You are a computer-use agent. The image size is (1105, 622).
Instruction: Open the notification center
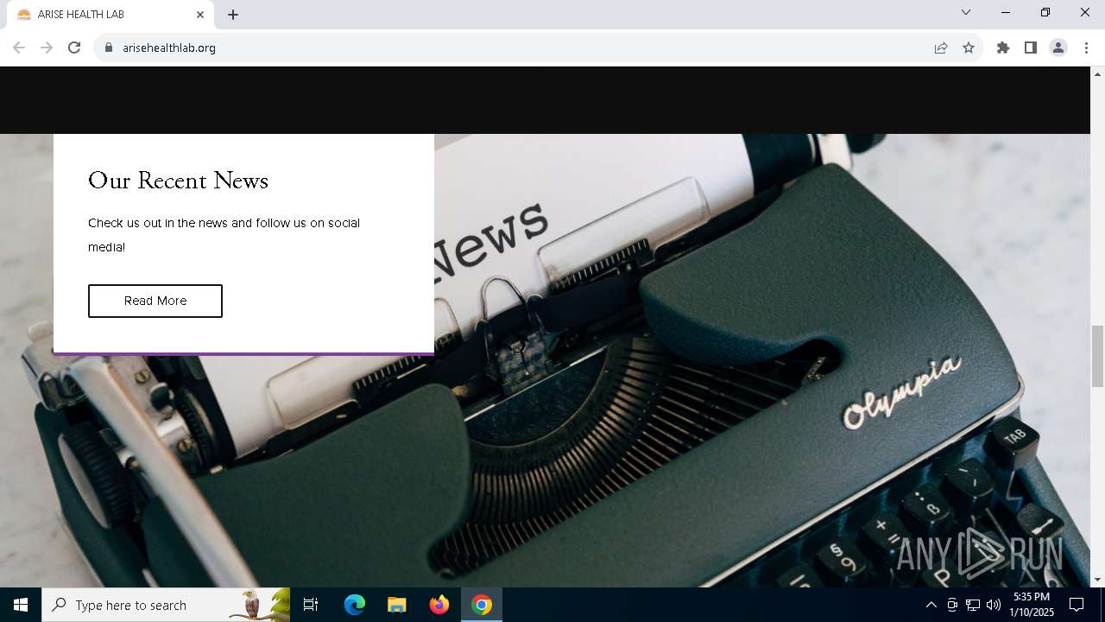1077,605
